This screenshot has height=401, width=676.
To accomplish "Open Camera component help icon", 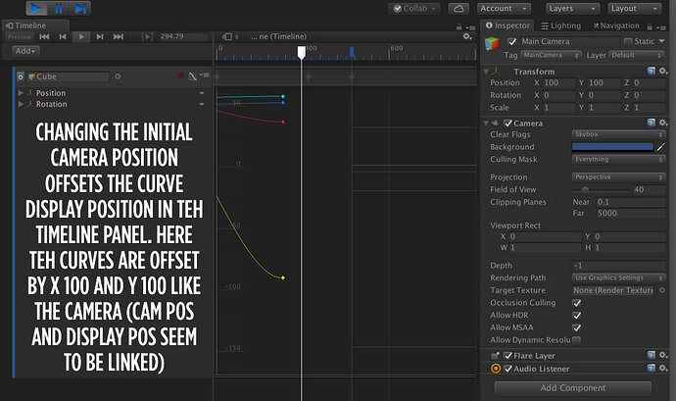I will (651, 123).
